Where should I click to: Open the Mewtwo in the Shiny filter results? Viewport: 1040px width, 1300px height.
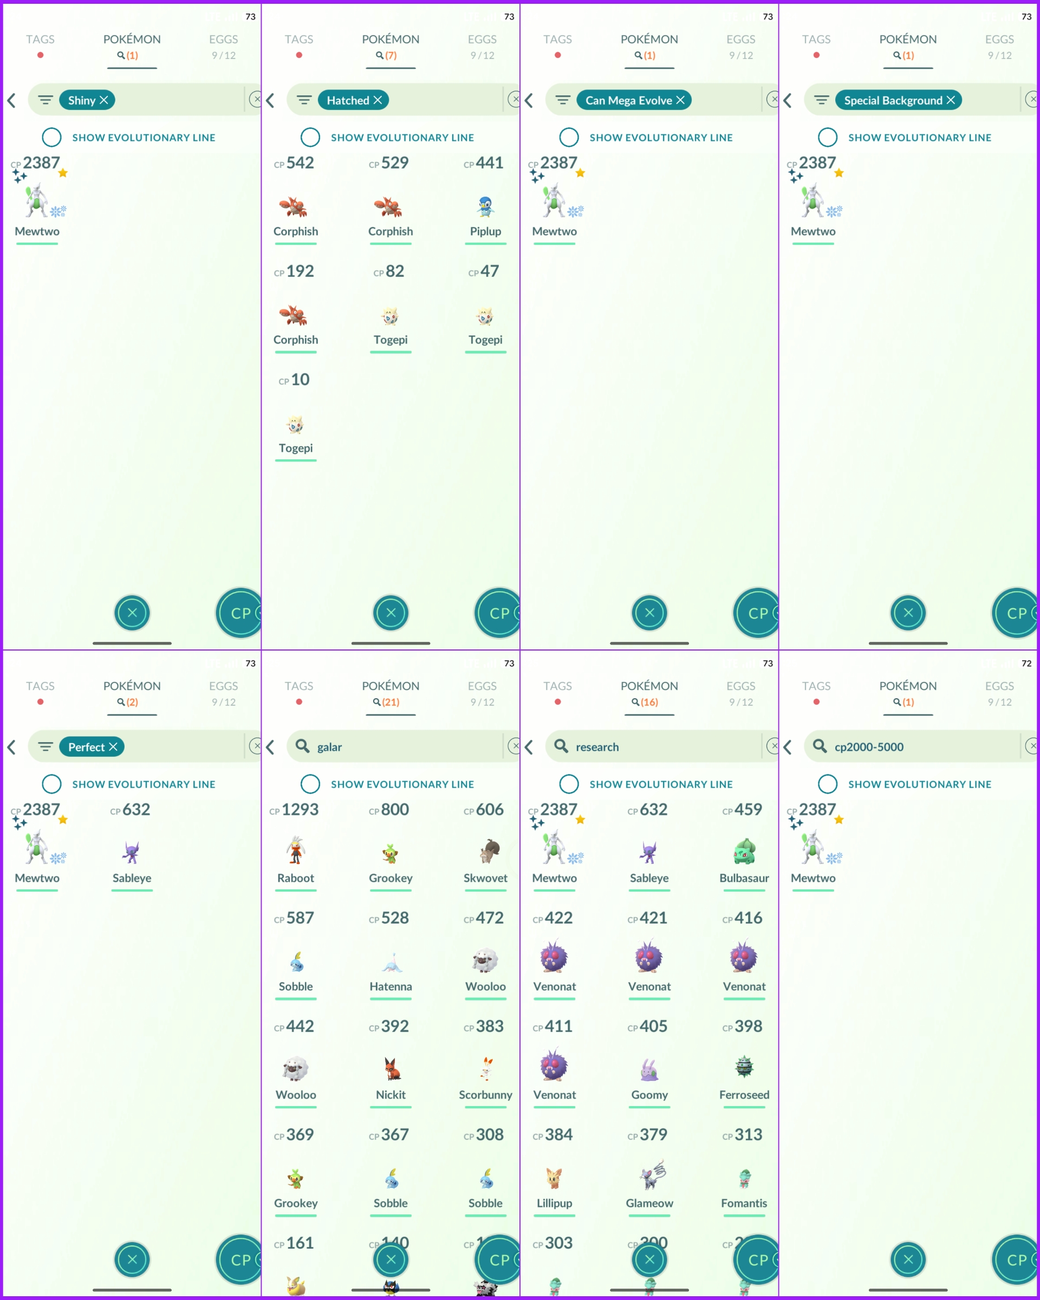(37, 202)
